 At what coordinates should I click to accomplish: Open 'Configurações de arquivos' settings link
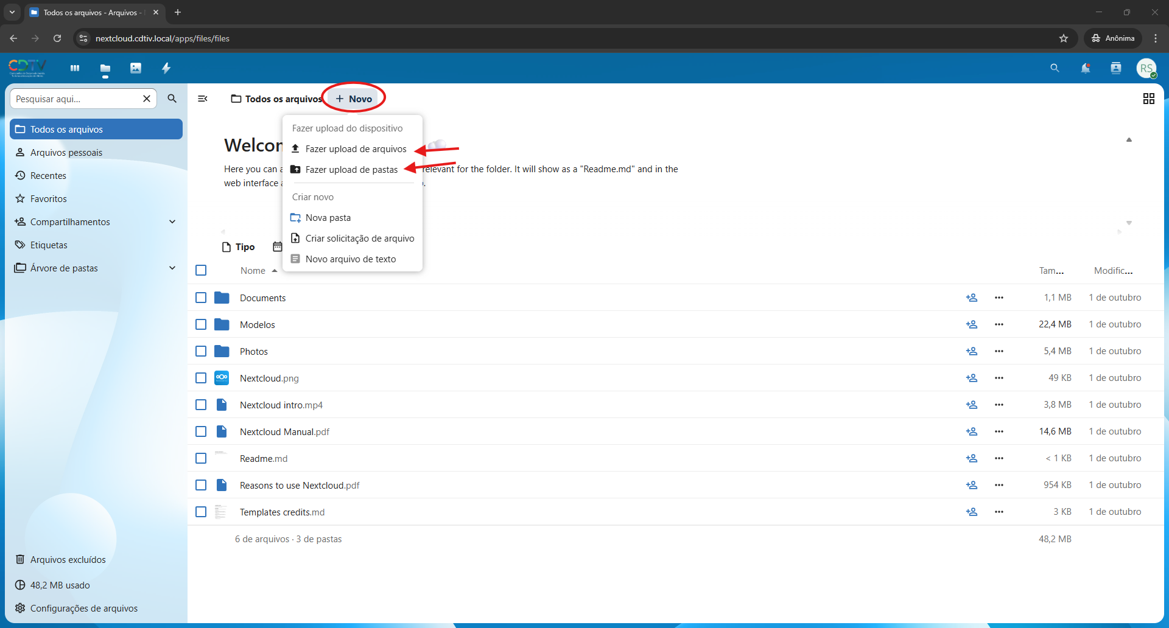pos(84,608)
